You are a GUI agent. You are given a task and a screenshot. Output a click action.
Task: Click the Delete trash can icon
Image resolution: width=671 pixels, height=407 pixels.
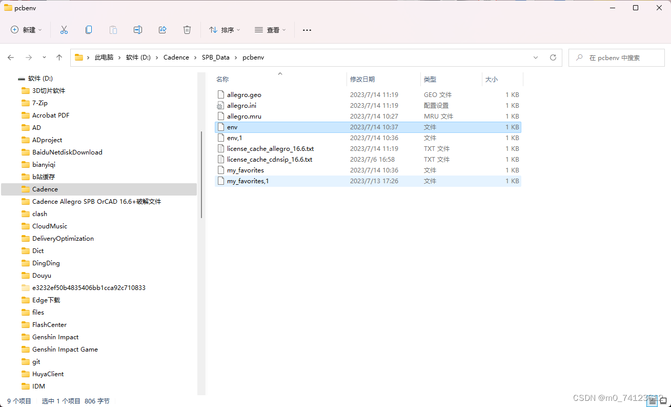(187, 30)
